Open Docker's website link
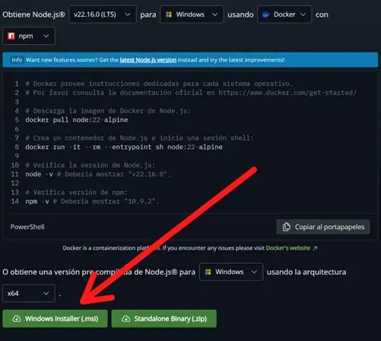 point(288,248)
